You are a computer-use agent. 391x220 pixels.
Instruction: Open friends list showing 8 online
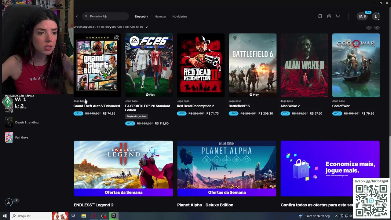pyautogui.click(x=362, y=16)
